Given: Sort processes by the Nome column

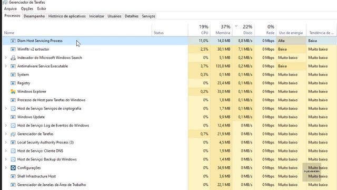Looking at the screenshot, I should pyautogui.click(x=77, y=30).
